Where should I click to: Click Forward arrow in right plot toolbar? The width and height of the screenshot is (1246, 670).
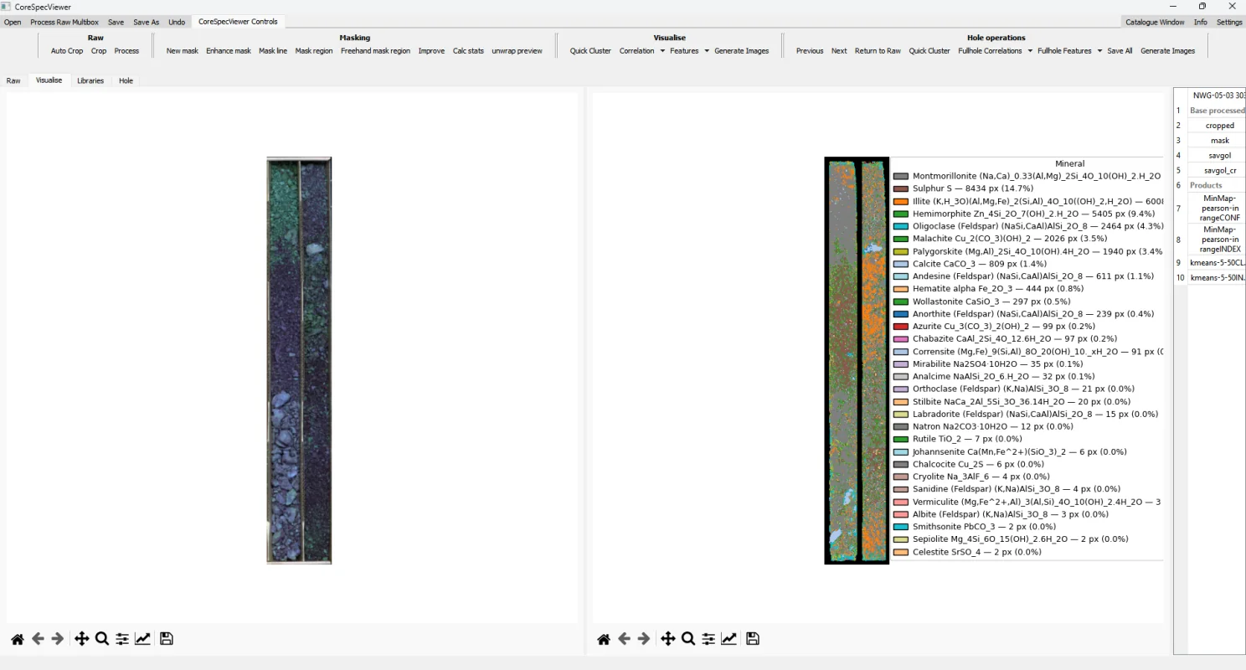coord(644,639)
